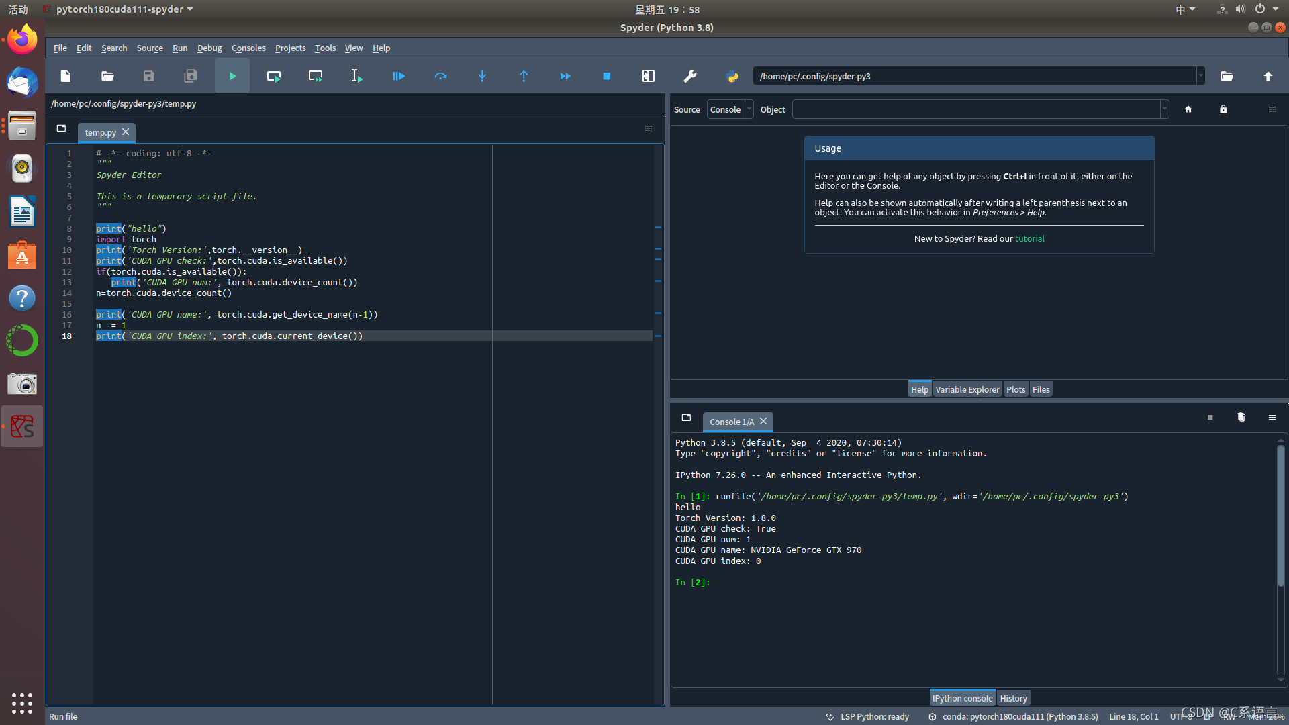Image resolution: width=1289 pixels, height=725 pixels.
Task: Click the tutorial hyperlink in help panel
Action: coord(1030,238)
